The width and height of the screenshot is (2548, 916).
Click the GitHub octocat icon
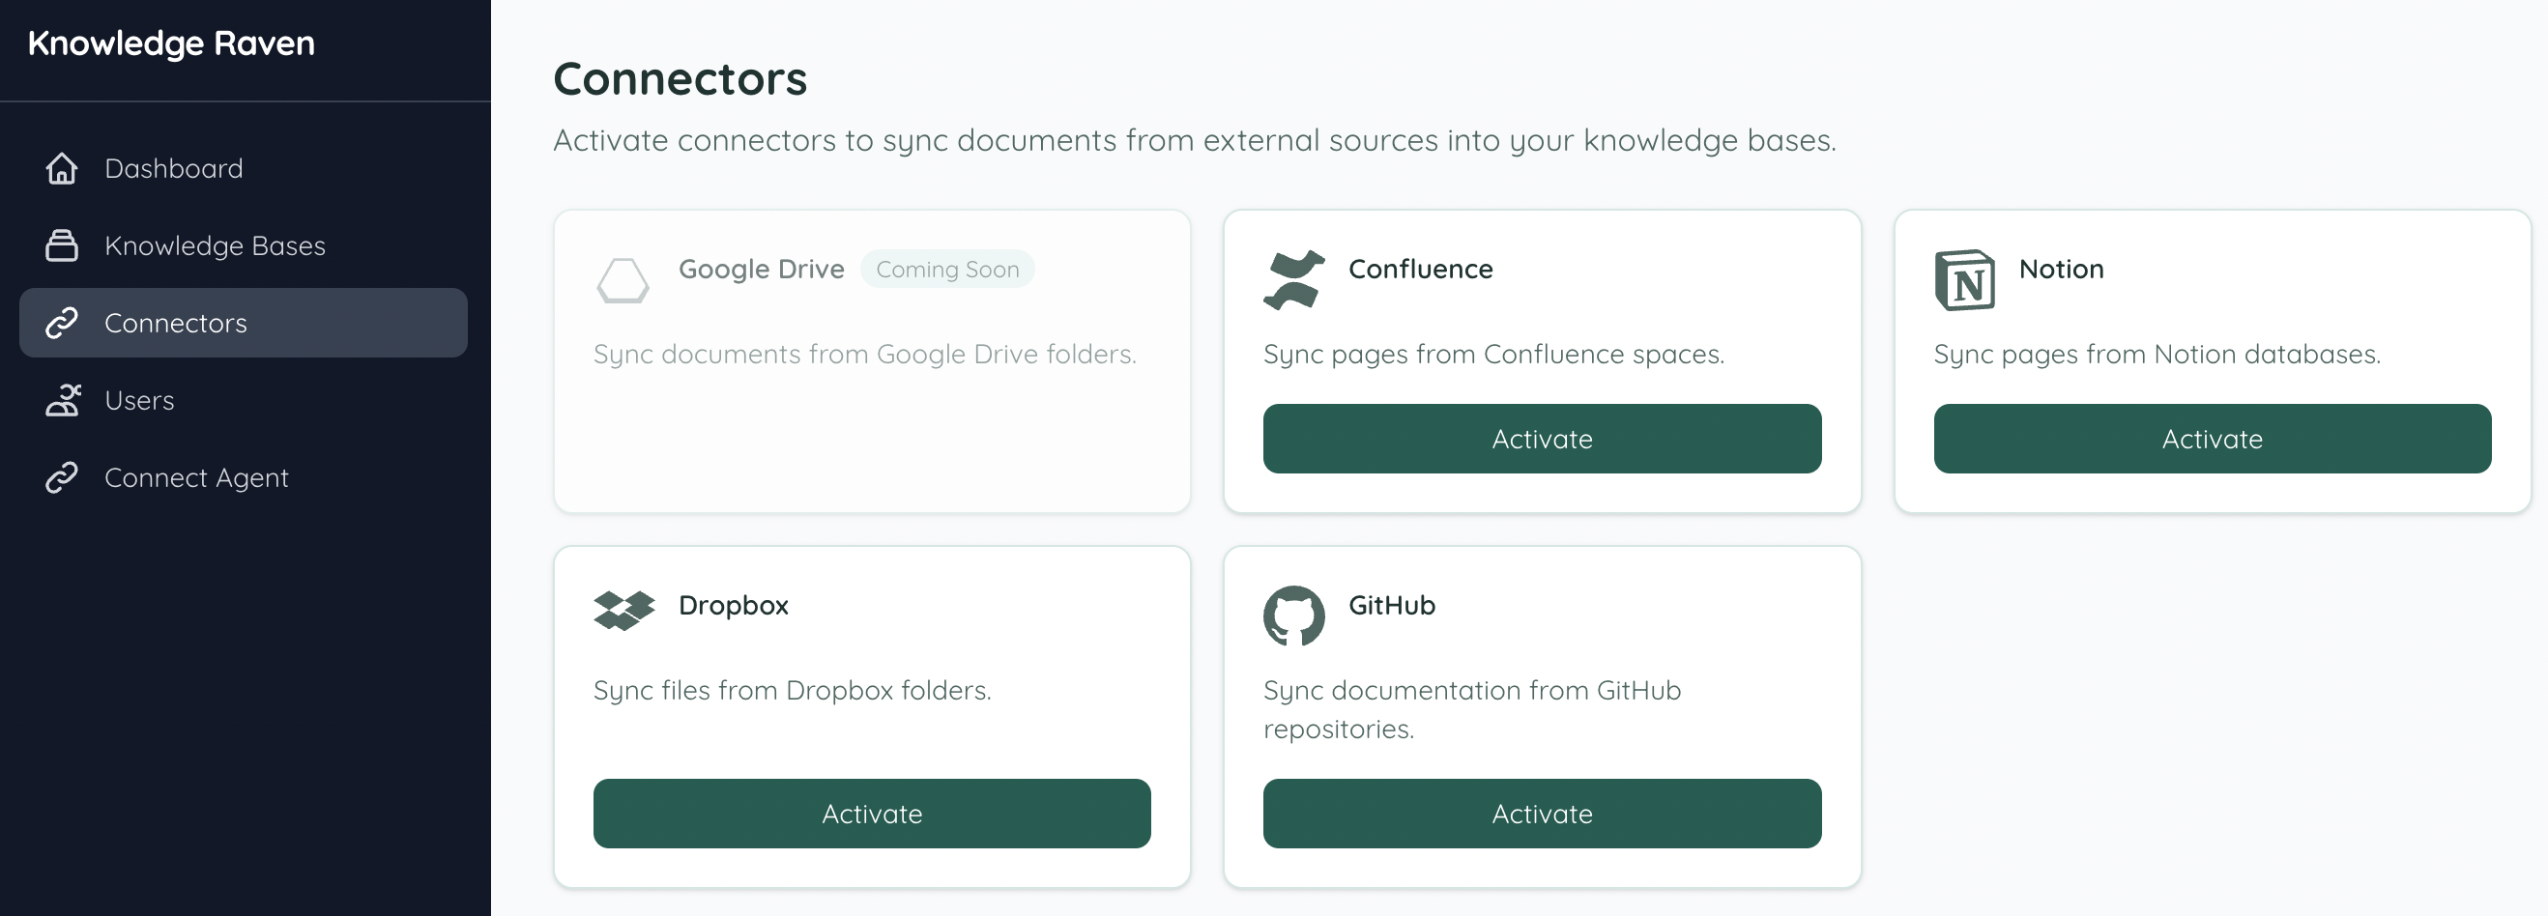[1293, 615]
